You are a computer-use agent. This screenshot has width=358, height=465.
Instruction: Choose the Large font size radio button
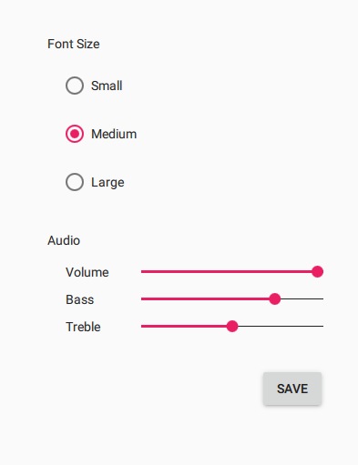[75, 182]
